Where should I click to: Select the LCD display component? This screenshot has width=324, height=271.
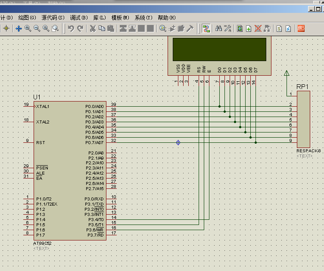(x=219, y=55)
